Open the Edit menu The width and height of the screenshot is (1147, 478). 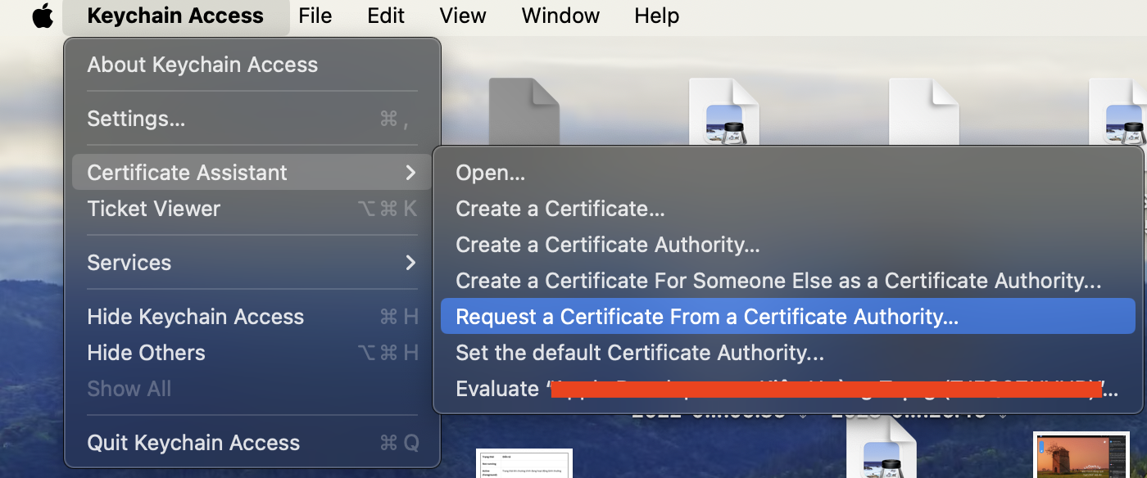[x=386, y=16]
